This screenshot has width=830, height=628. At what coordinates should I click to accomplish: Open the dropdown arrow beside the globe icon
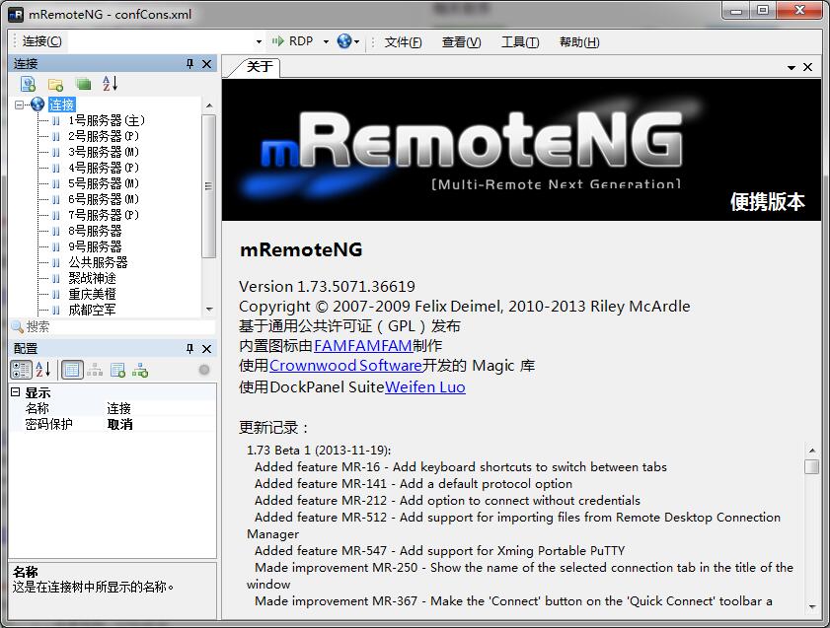pyautogui.click(x=357, y=41)
